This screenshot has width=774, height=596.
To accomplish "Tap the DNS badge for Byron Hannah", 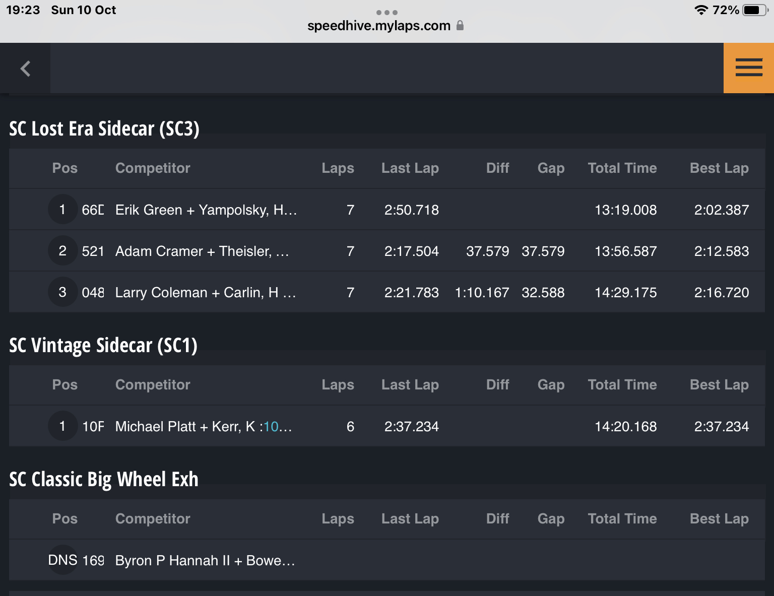I will [x=62, y=560].
